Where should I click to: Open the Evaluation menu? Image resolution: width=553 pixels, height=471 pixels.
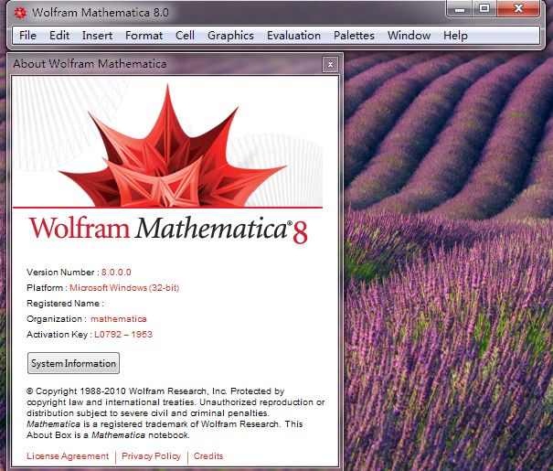coord(293,36)
